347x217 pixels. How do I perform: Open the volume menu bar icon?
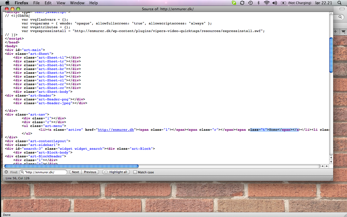click(275, 3)
